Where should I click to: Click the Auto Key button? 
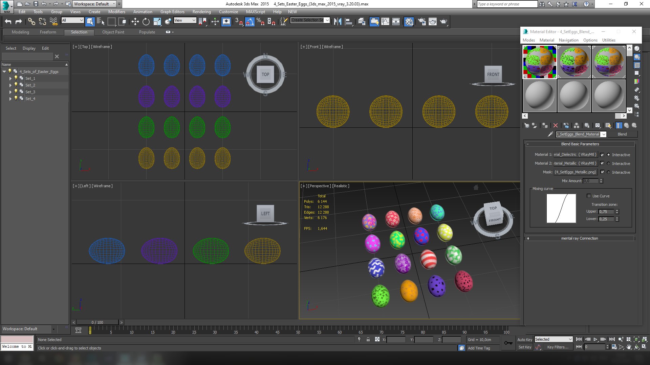525,339
